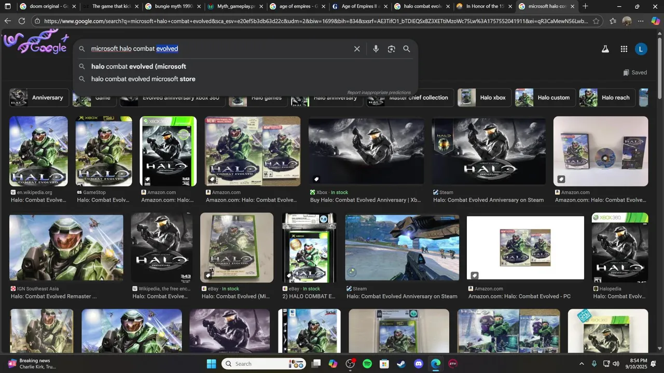Open Edge tab actions menu
Viewport: 664px width, 373px height.
(x=7, y=6)
